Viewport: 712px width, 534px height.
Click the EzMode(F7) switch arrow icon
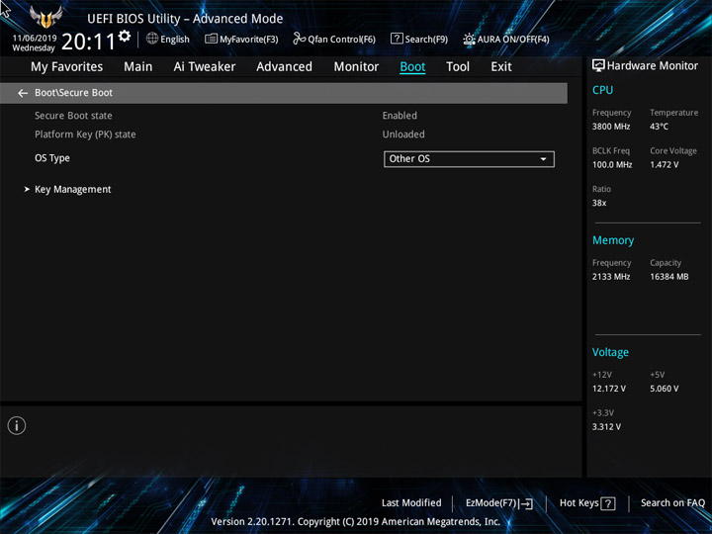point(525,503)
